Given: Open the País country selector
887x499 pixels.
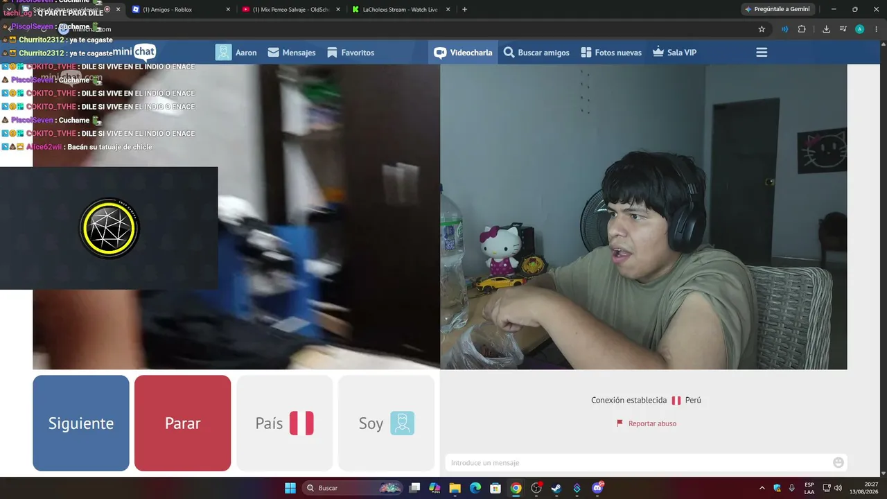Looking at the screenshot, I should tap(285, 423).
